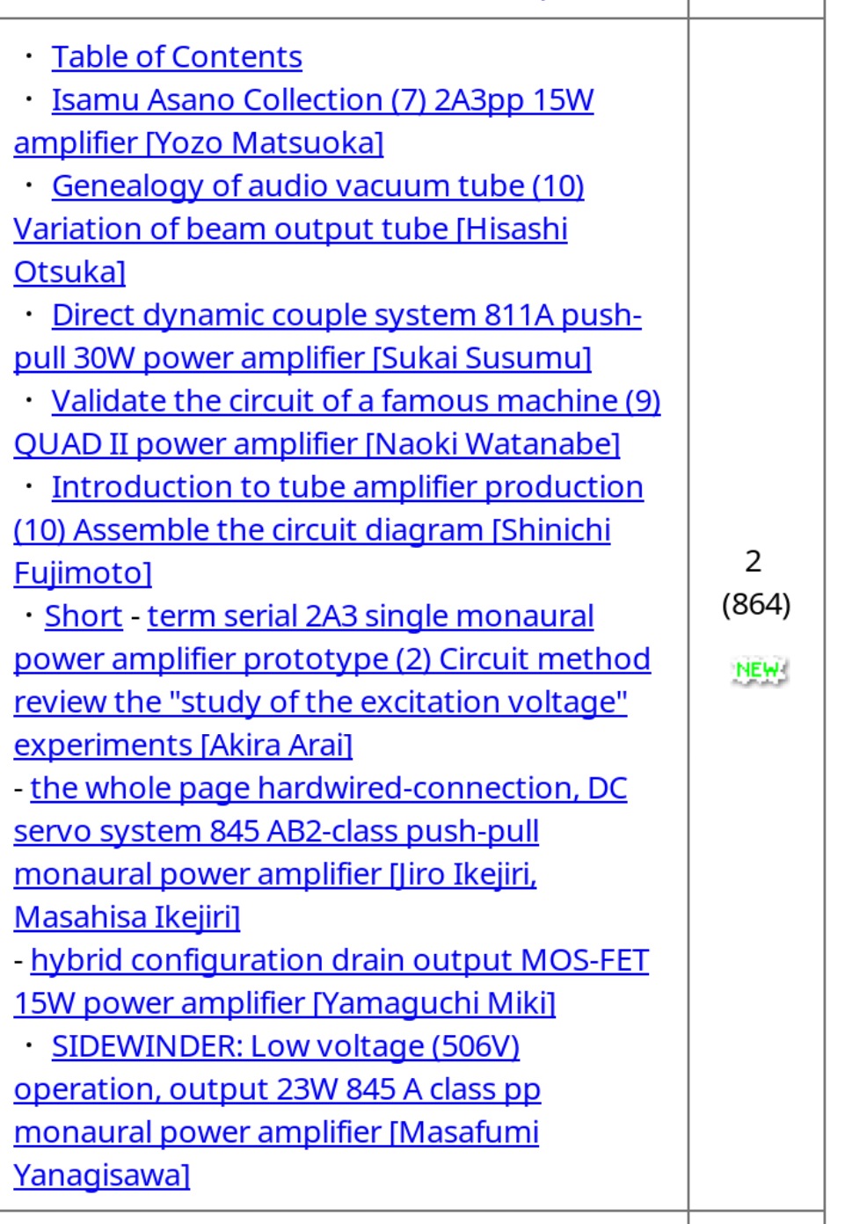Click 'Yozo Matsuoka]' link line
845x1224 pixels.
tap(199, 143)
